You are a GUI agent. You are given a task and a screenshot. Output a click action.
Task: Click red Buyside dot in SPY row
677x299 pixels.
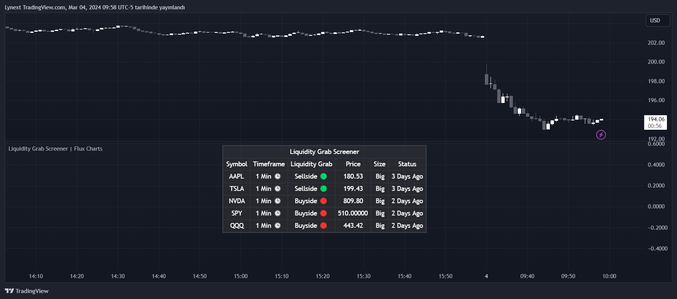(x=323, y=213)
